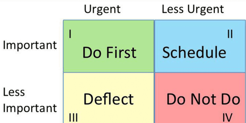Click the "Do First" text
This screenshot has width=246, height=123.
coord(109,53)
